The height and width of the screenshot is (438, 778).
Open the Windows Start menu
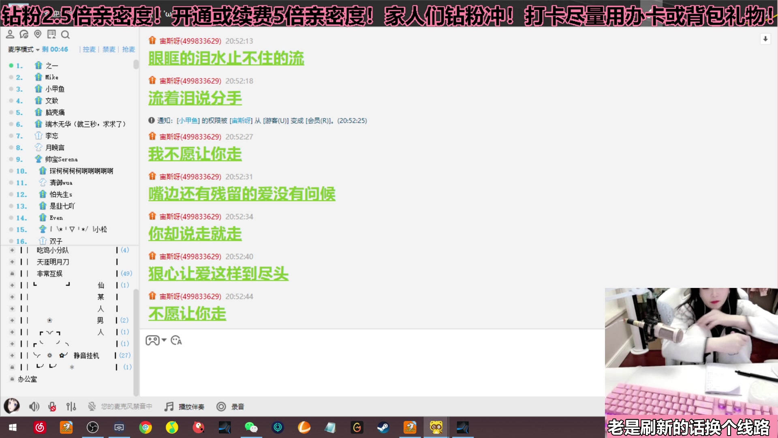13,427
